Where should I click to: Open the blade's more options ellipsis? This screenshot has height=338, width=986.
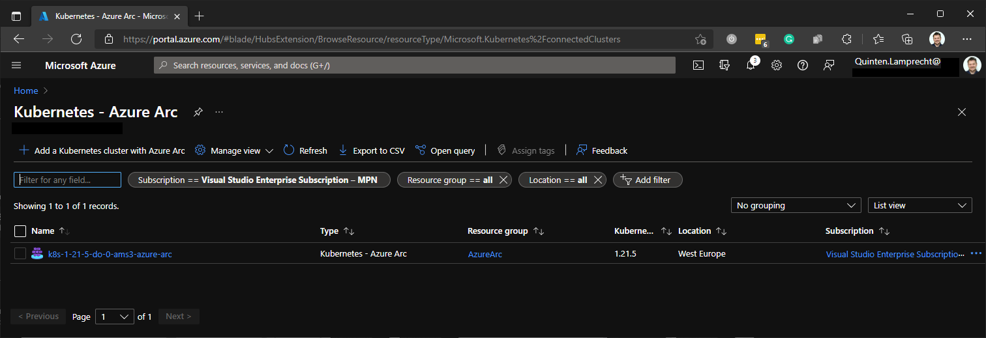[x=219, y=112]
